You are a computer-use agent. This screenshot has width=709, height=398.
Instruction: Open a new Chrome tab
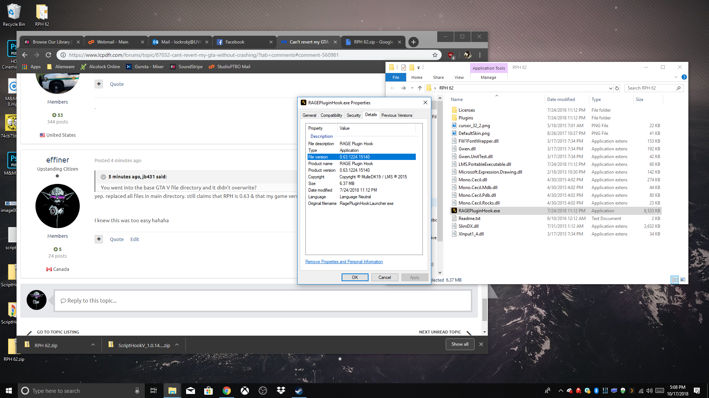tap(414, 42)
